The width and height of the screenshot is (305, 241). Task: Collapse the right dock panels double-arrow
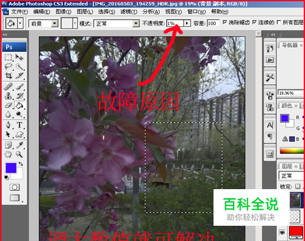[x=273, y=35]
